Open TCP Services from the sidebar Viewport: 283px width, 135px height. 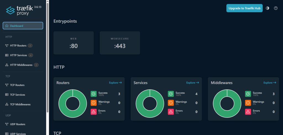(x=17, y=95)
